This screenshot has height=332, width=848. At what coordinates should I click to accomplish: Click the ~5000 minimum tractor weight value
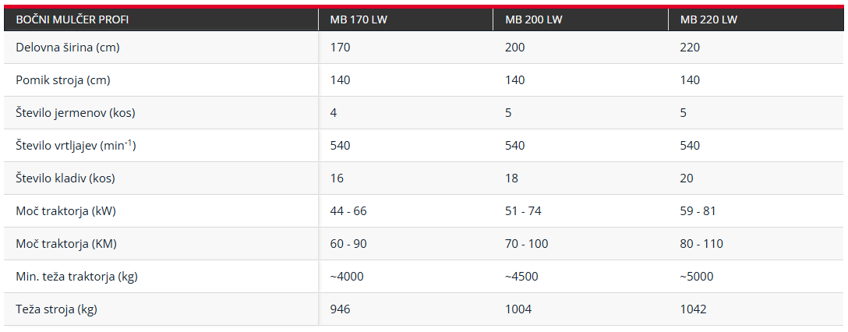pyautogui.click(x=696, y=277)
